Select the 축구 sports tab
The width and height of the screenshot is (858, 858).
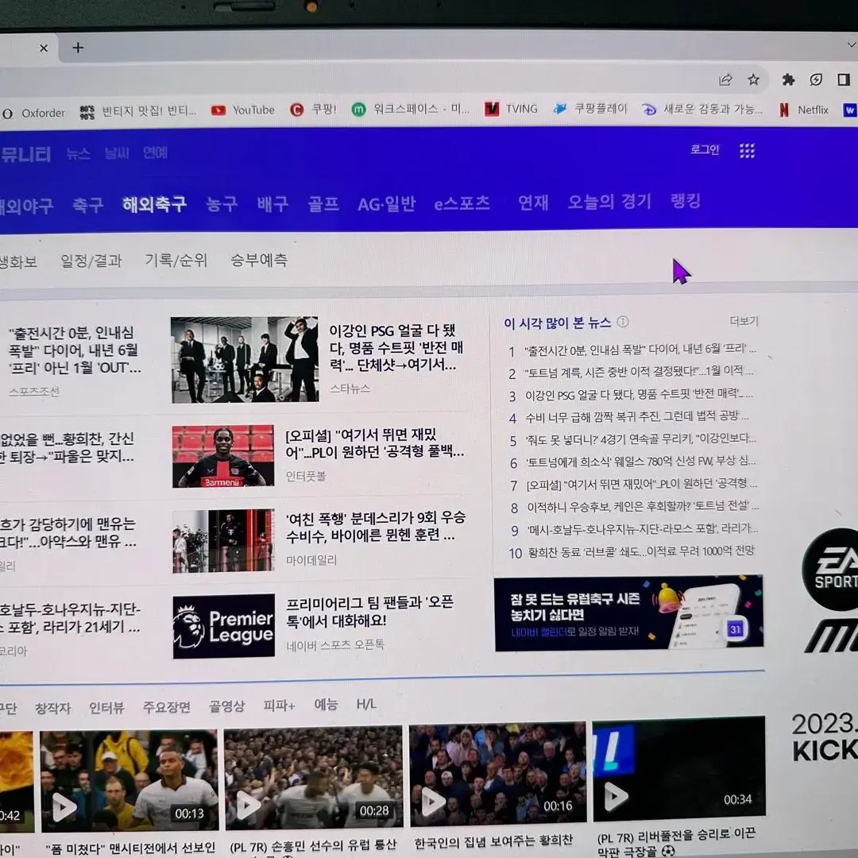tap(88, 205)
